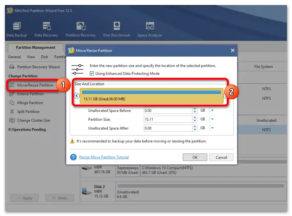Toggle Using Enhanced Data Protecting Mode checkbox

coord(92,74)
